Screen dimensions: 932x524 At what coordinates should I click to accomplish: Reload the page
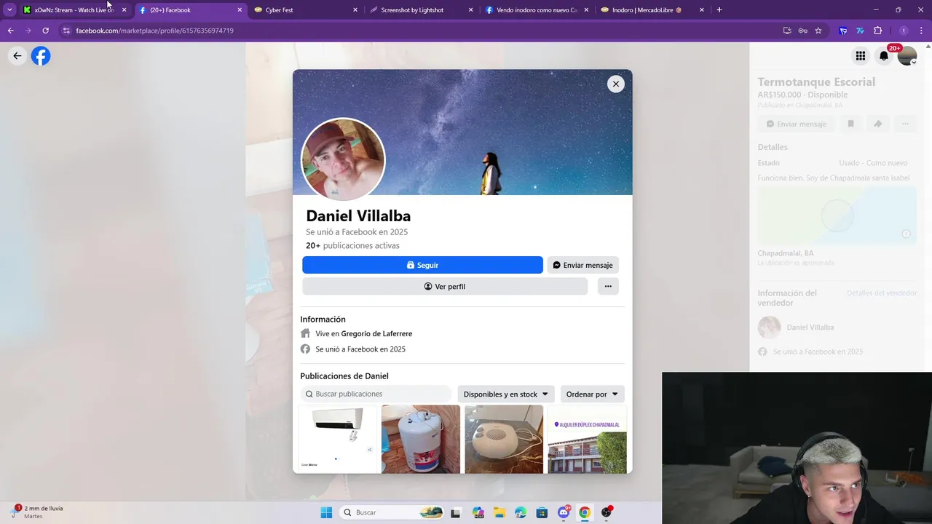[45, 31]
